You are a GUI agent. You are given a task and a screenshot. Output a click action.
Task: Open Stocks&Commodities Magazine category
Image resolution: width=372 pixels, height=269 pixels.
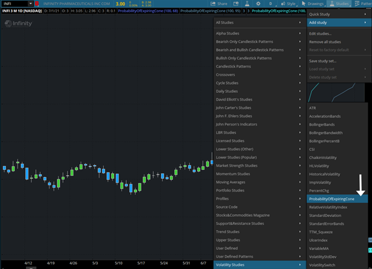coord(258,215)
